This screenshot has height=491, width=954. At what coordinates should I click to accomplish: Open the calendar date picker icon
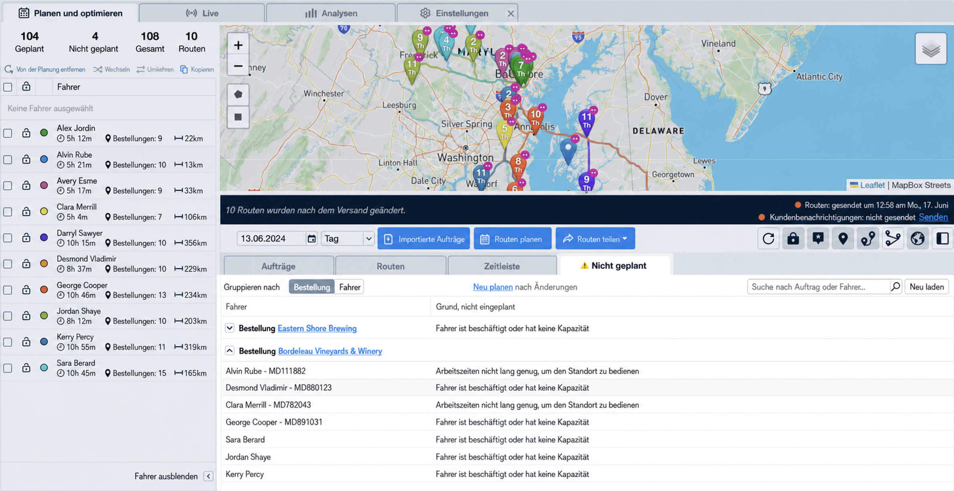pos(311,239)
